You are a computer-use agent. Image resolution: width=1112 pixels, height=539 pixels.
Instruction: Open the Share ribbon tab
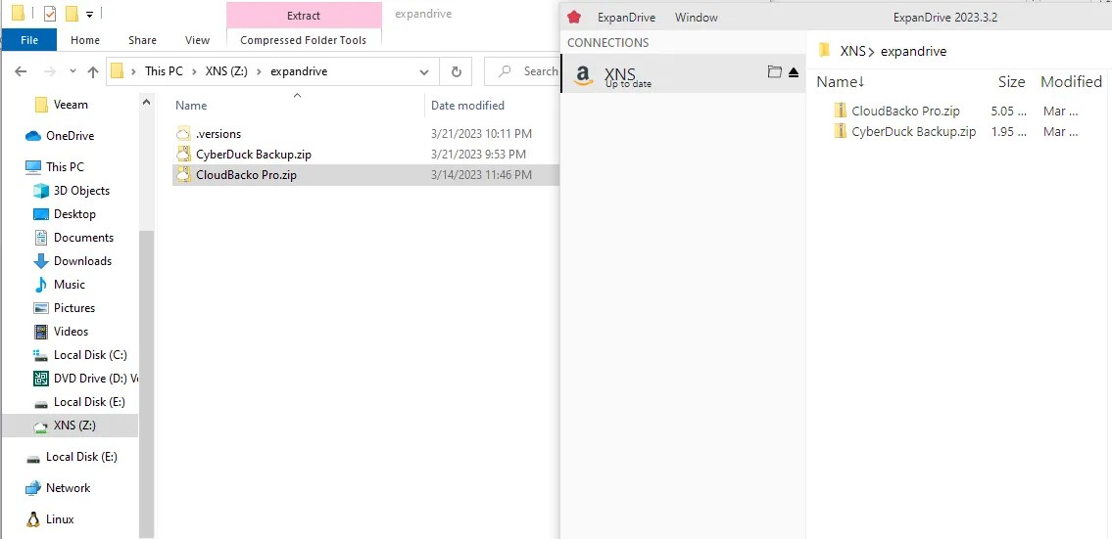(142, 40)
